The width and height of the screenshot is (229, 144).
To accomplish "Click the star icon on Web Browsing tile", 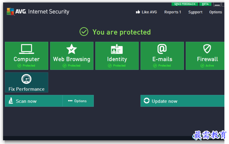I will click(x=71, y=49).
